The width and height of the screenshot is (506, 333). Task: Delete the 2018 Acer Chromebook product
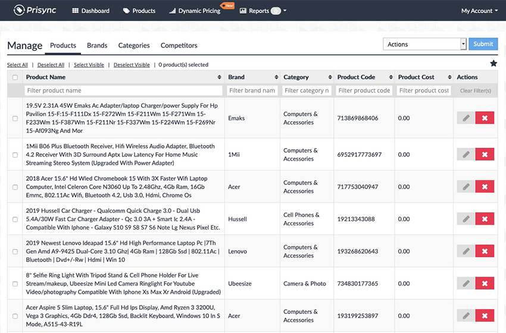pyautogui.click(x=485, y=187)
